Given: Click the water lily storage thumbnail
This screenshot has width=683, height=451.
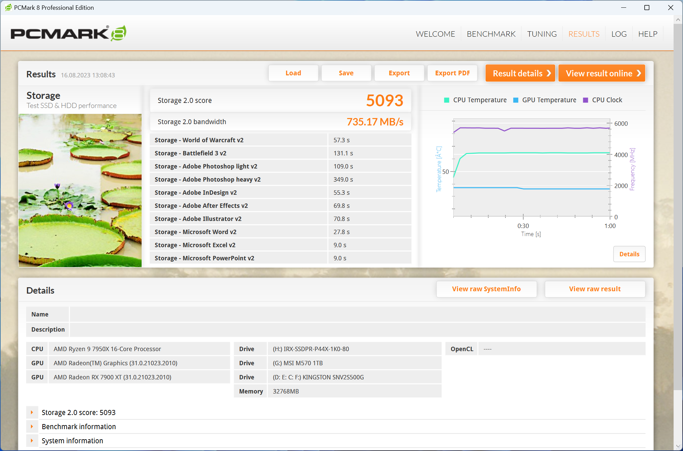Looking at the screenshot, I should [x=80, y=190].
